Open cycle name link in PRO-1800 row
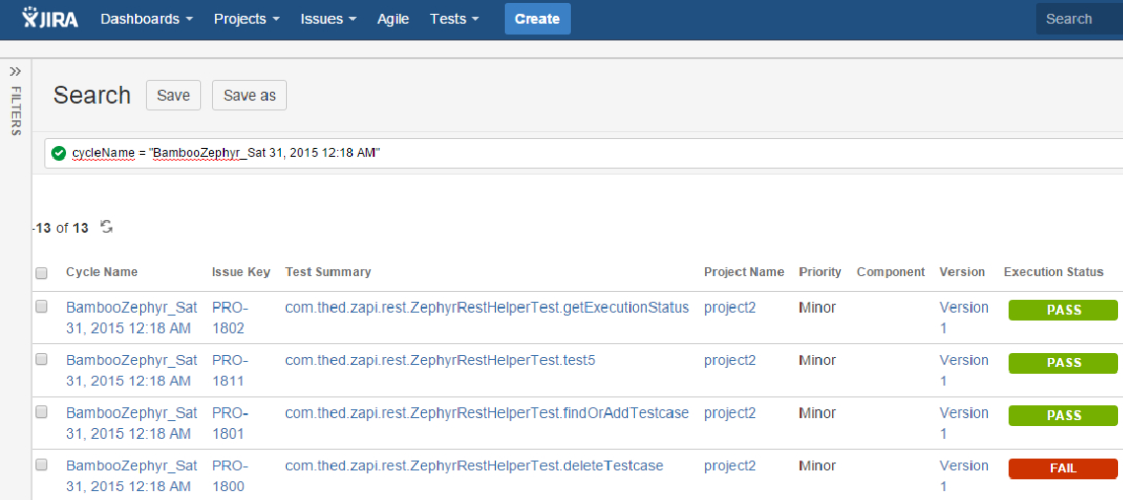This screenshot has height=500, width=1123. pyautogui.click(x=132, y=475)
